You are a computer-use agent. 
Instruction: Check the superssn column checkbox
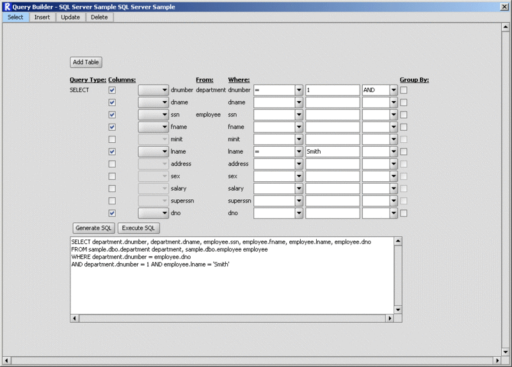pyautogui.click(x=112, y=200)
